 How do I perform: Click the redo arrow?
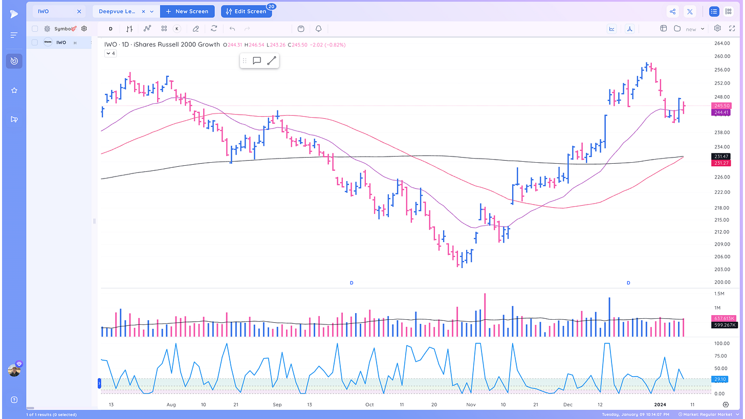click(248, 29)
